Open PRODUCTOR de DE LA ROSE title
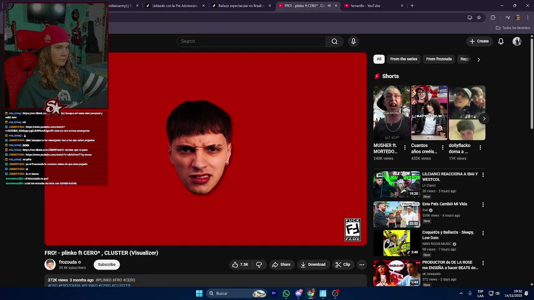 450,265
